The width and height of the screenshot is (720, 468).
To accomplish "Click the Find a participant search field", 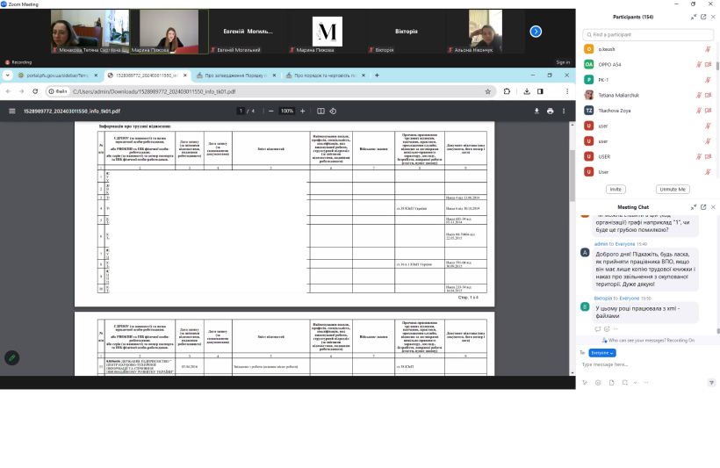I will click(648, 34).
